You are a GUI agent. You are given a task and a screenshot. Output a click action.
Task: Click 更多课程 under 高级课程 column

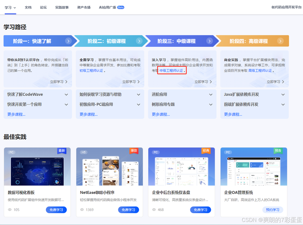[x=233, y=114]
